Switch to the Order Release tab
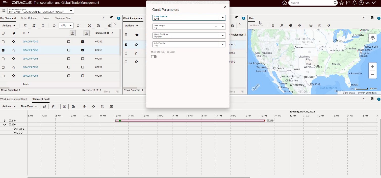The image size is (381, 178). coord(29,18)
